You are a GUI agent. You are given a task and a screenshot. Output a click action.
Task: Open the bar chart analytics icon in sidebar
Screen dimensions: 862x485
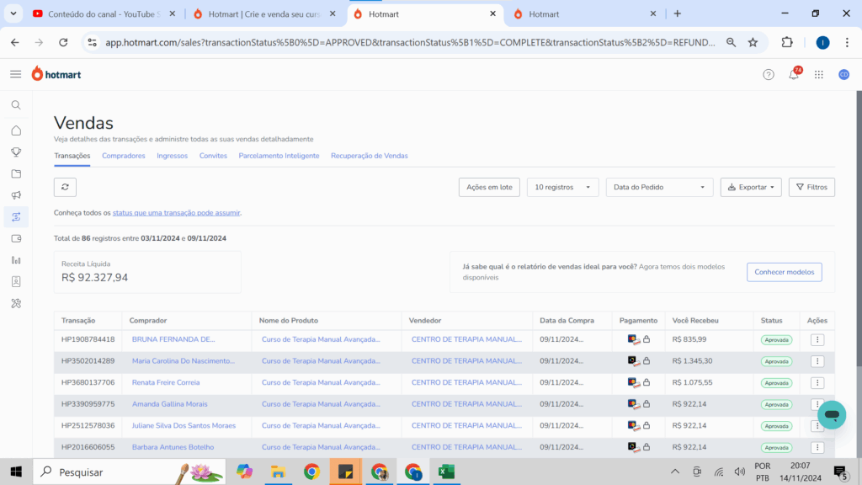[16, 260]
